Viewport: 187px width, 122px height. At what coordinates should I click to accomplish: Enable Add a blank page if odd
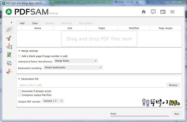pos(19,56)
